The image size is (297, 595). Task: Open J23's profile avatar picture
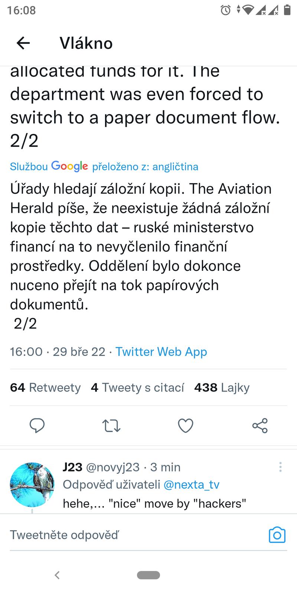pos(32,485)
